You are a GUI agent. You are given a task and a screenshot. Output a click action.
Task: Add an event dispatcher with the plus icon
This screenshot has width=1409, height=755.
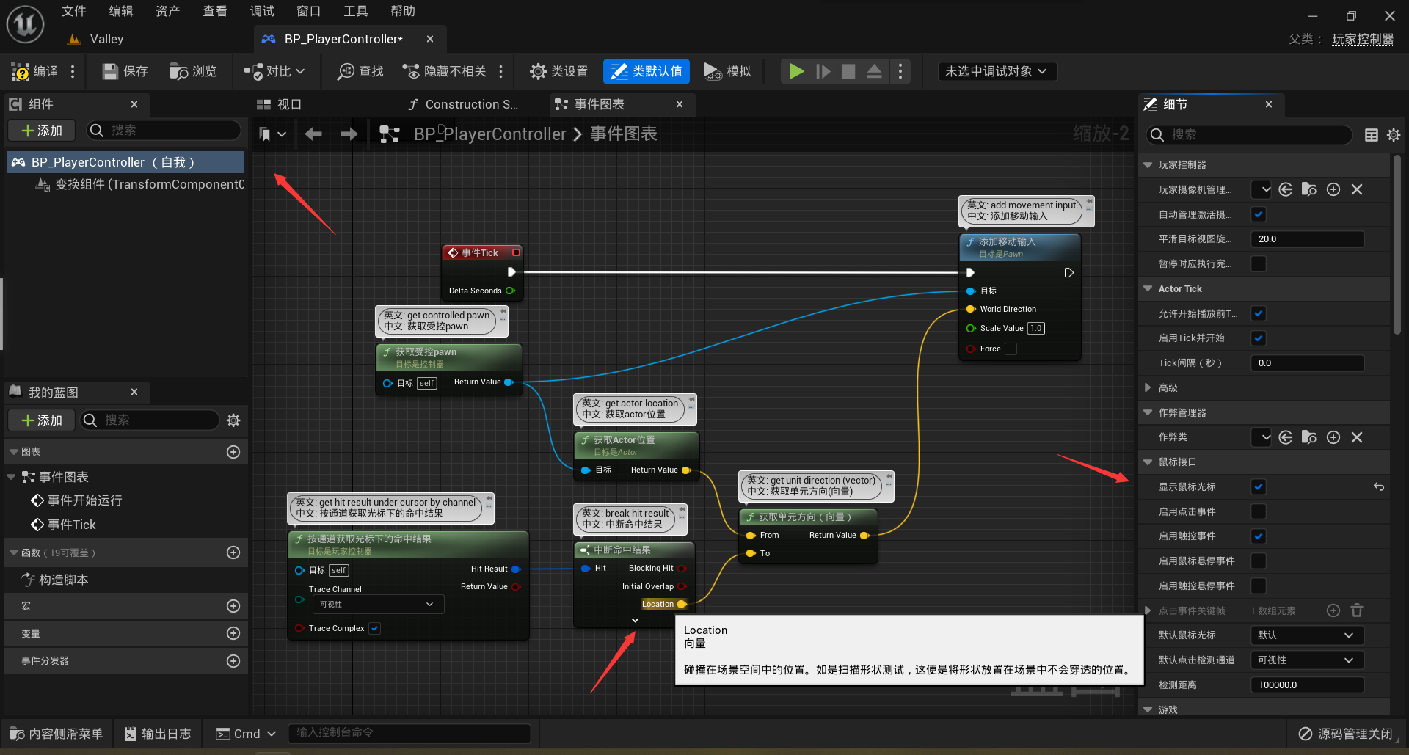coord(233,661)
